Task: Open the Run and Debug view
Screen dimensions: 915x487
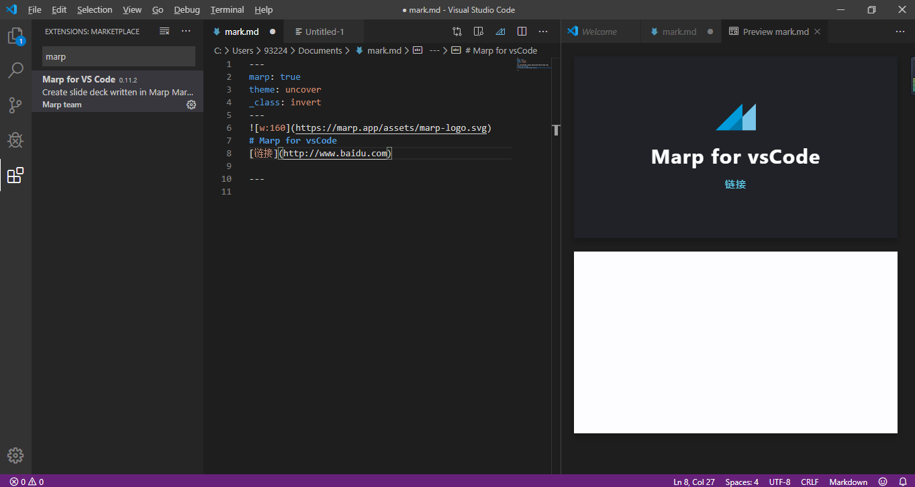Action: click(15, 140)
